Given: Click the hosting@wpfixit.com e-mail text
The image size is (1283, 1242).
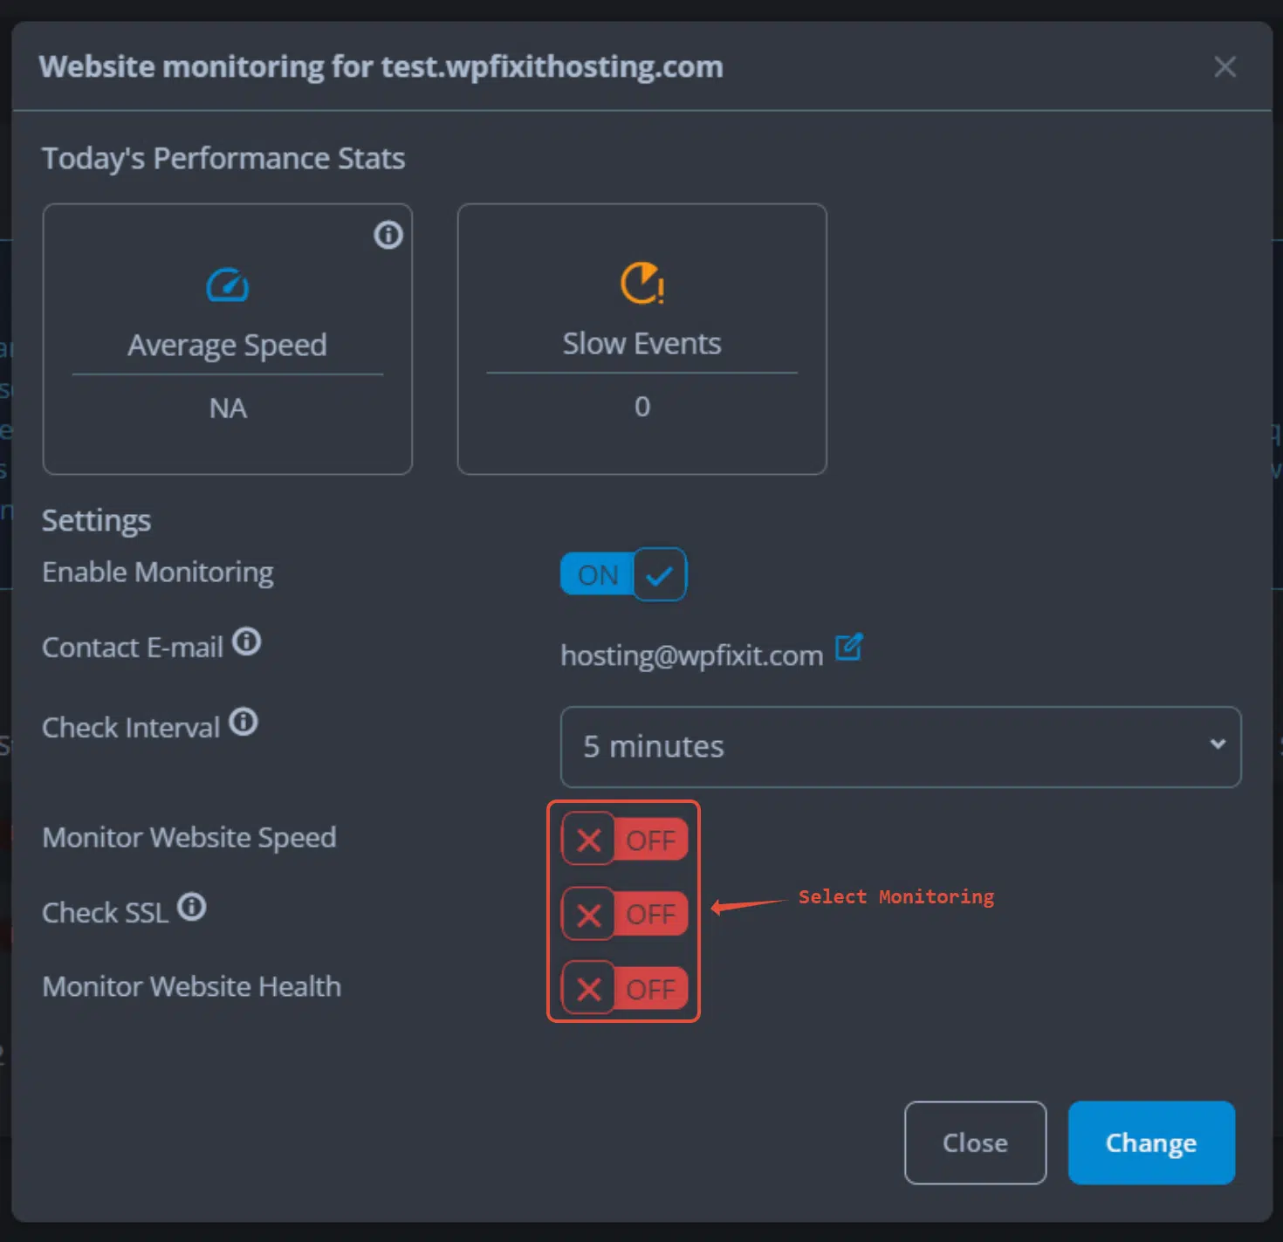Looking at the screenshot, I should click(691, 655).
